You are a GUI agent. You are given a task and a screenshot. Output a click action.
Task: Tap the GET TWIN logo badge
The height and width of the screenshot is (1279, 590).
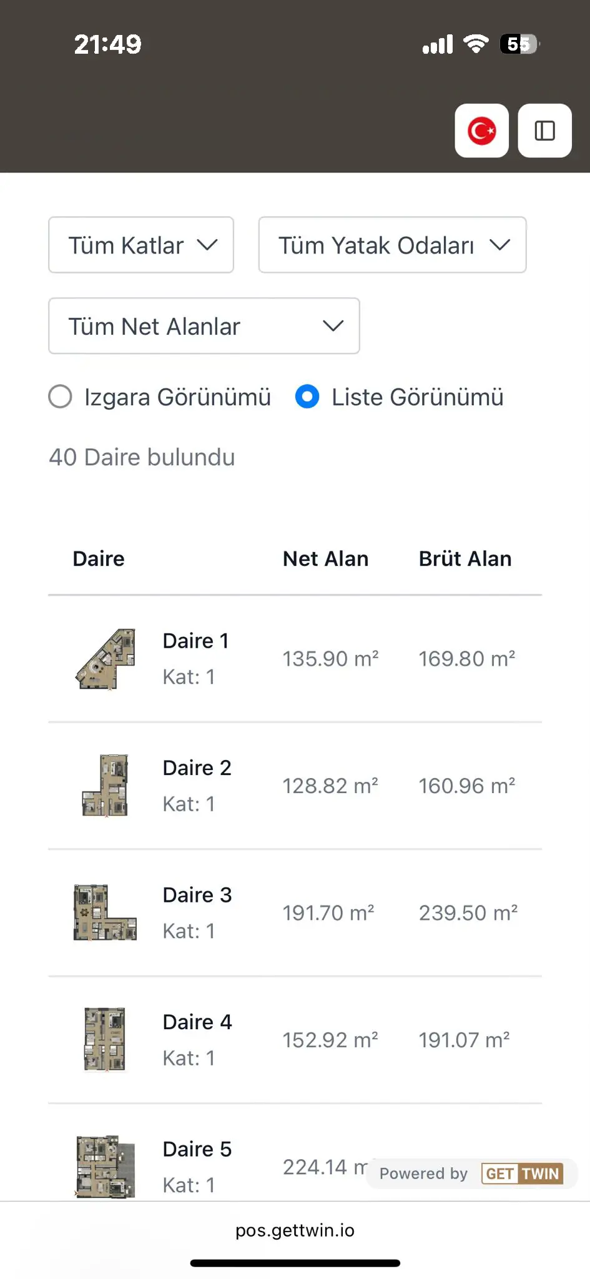click(522, 1173)
